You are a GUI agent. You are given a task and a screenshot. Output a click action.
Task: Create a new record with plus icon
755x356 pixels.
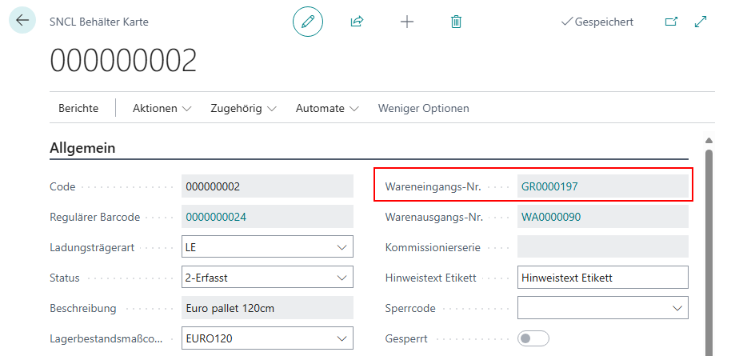407,22
